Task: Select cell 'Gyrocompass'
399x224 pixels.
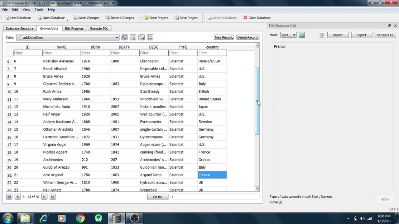Action: 154,137
